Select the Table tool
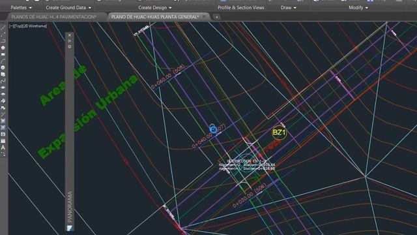417x235 pixels. [3, 141]
